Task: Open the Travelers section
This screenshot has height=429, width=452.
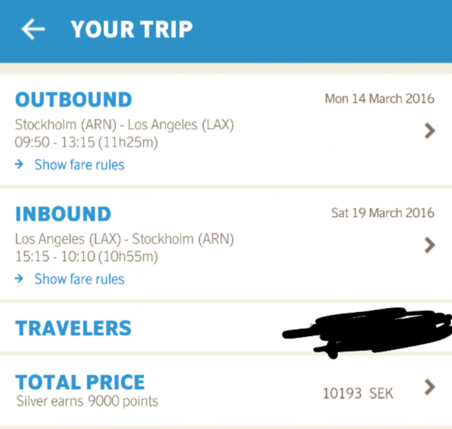Action: point(73,328)
